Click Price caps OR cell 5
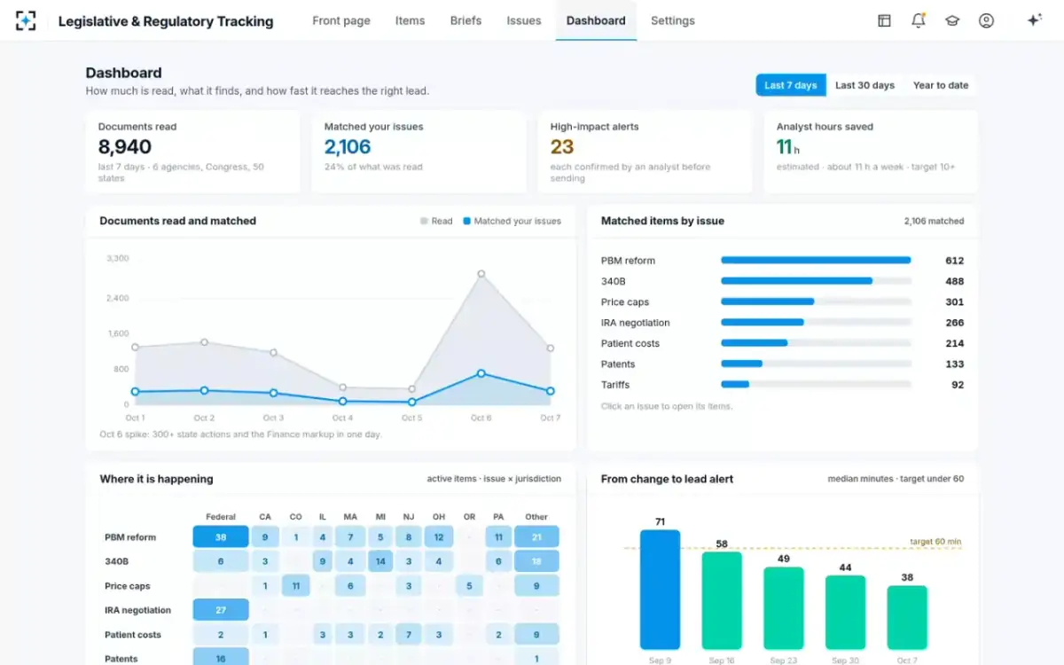Viewport: 1064px width, 665px height. click(469, 585)
